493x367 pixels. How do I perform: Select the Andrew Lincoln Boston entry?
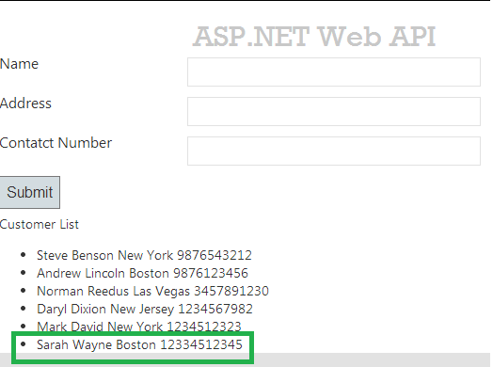[142, 273]
